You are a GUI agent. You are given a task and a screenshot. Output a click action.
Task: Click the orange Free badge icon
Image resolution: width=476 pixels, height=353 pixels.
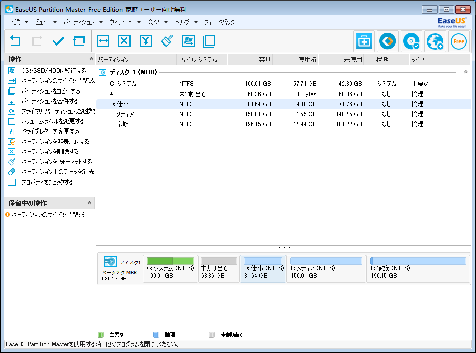click(458, 41)
